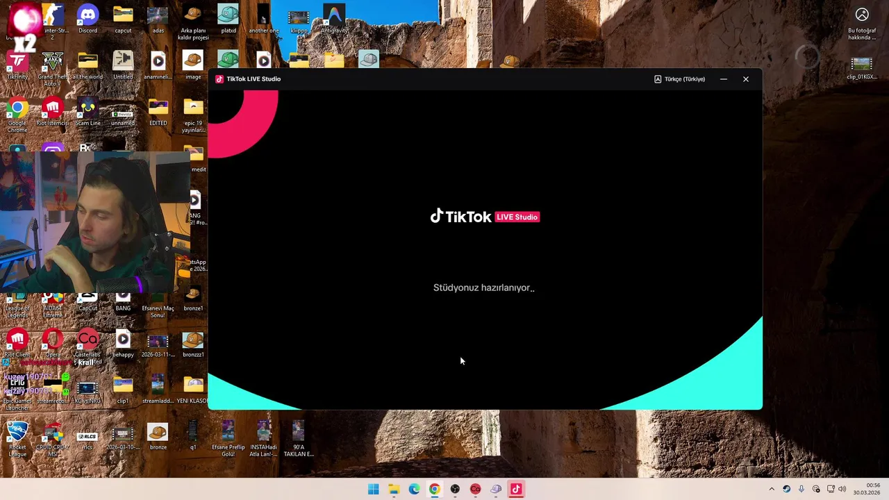
Task: Click the red LIVE Studio badge
Action: click(517, 217)
